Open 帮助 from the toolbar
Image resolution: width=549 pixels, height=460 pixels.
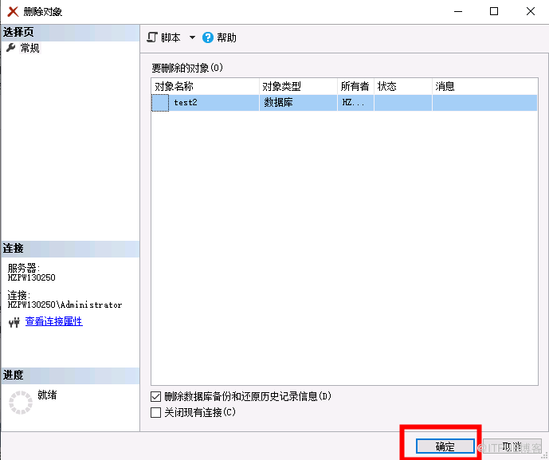226,37
